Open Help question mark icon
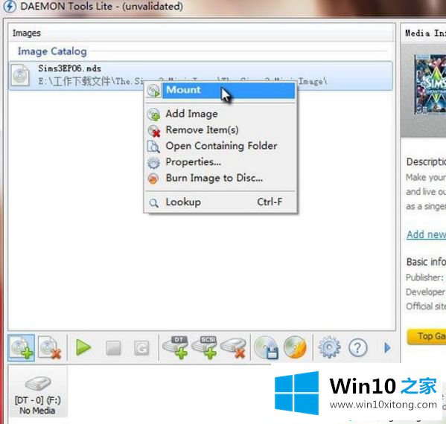 [358, 347]
